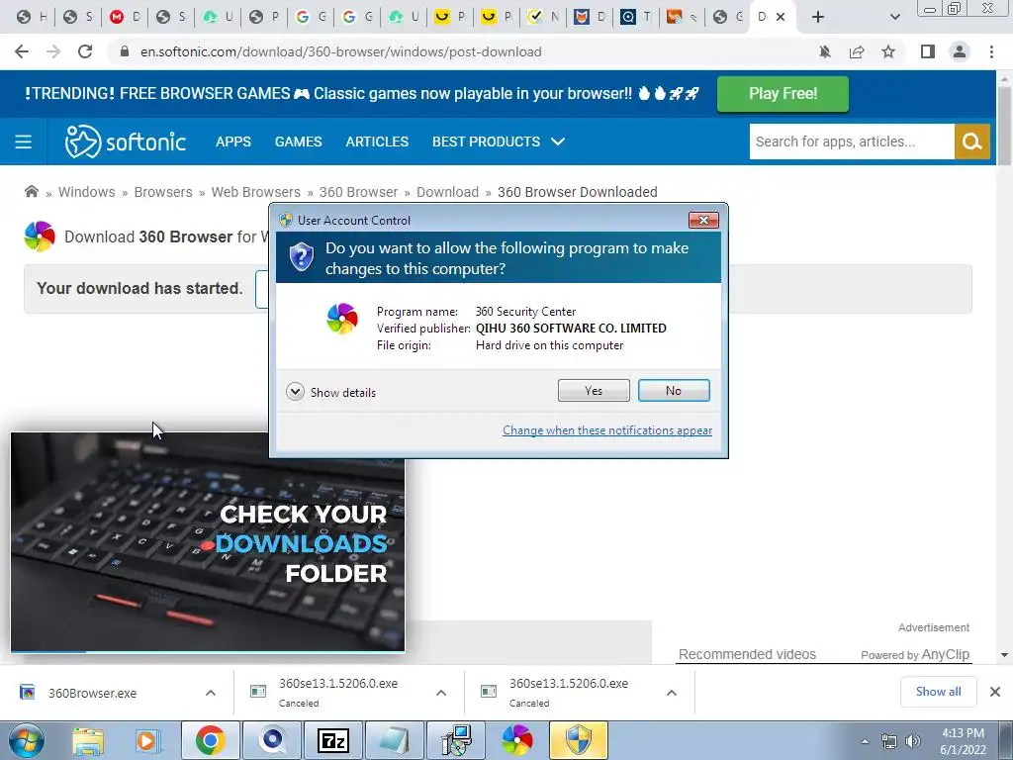Click the volume speaker tray icon
The height and width of the screenshot is (760, 1013).
[x=912, y=742]
